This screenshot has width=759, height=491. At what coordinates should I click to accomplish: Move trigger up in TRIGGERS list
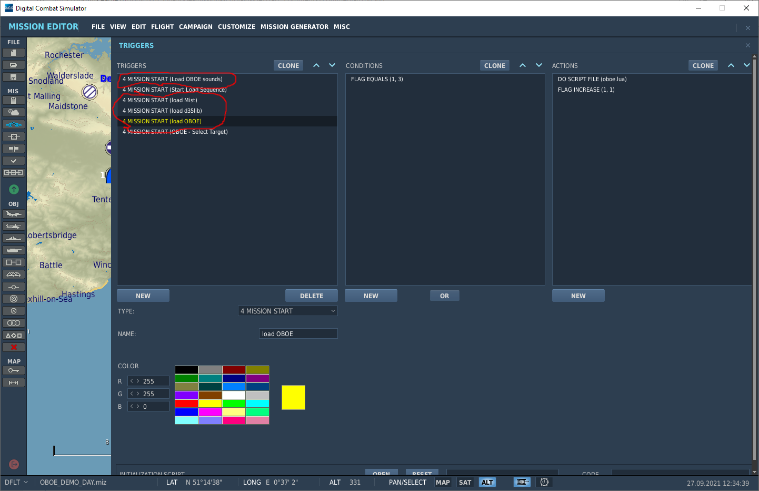316,65
